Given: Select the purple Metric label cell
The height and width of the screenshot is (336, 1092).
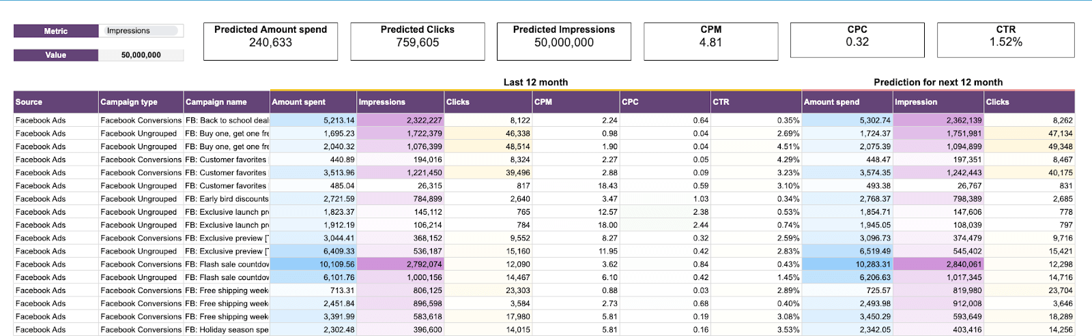Looking at the screenshot, I should (x=56, y=31).
